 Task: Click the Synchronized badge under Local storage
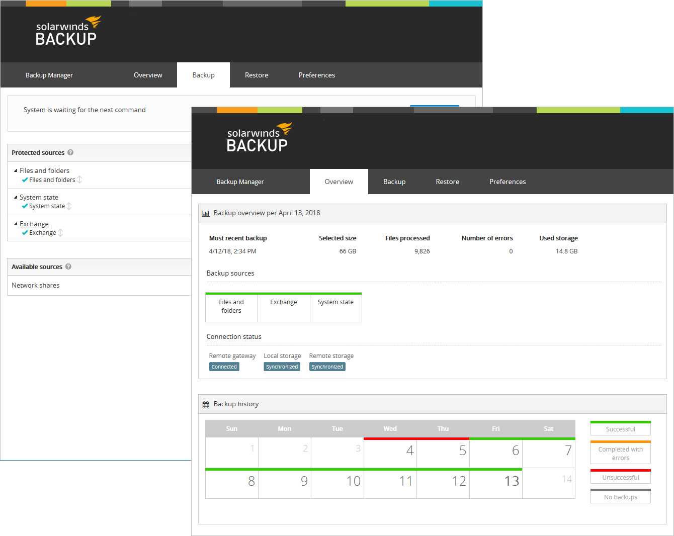[x=282, y=367]
